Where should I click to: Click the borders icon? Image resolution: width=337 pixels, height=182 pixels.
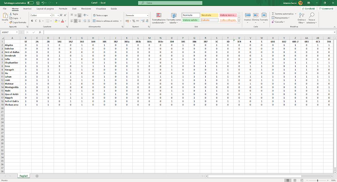click(x=48, y=21)
